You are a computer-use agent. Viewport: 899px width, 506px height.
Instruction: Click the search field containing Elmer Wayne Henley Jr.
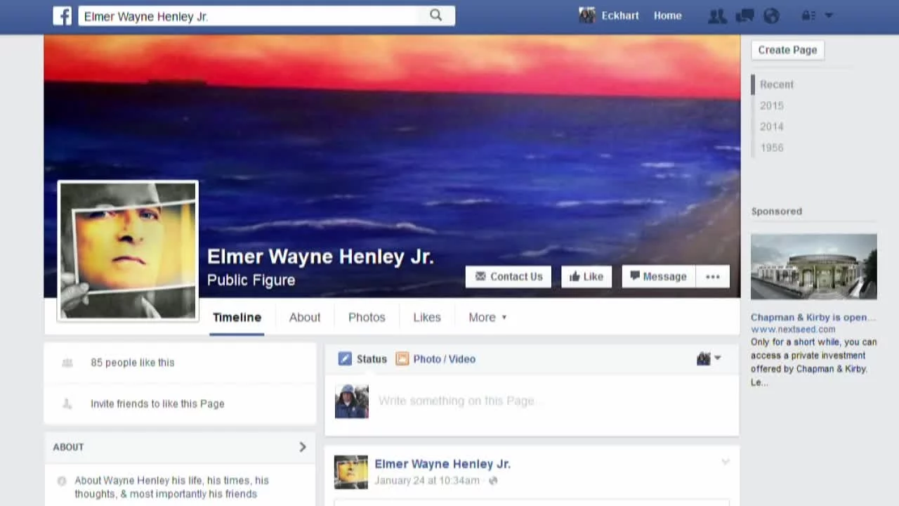(x=267, y=15)
